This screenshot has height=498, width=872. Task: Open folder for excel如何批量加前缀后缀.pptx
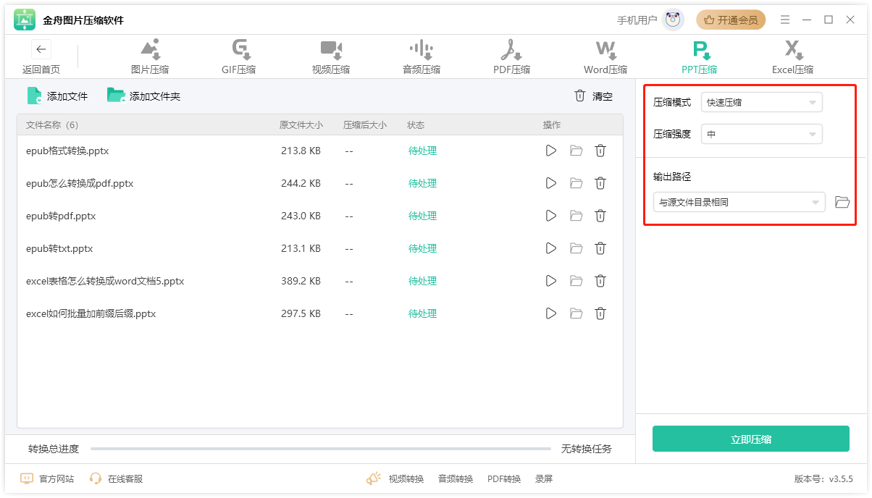coord(576,313)
